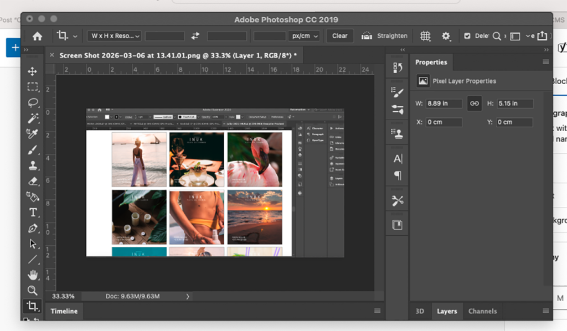
Task: Open the History panel icon
Action: [398, 68]
